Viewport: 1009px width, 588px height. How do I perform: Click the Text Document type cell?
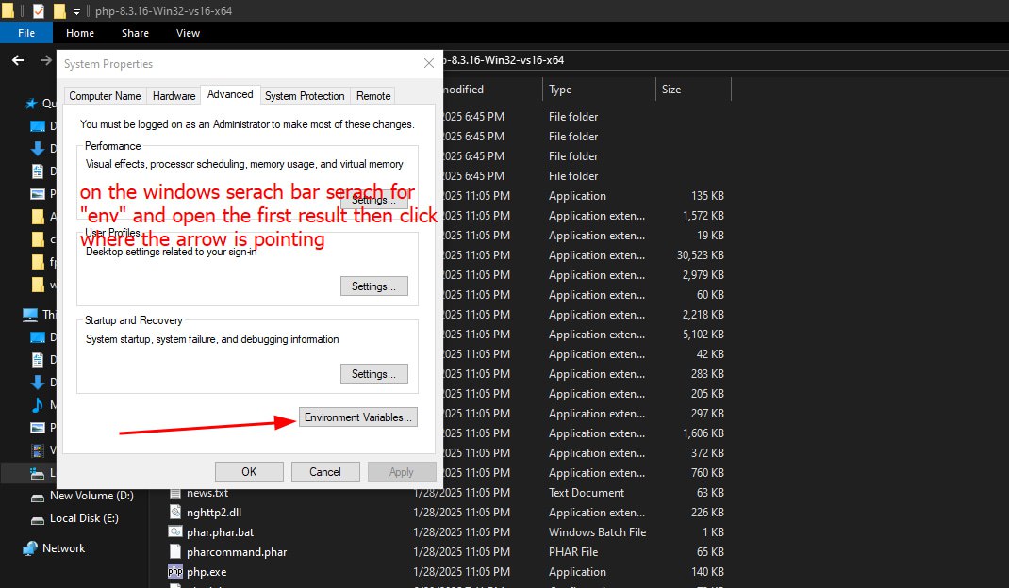pos(587,492)
